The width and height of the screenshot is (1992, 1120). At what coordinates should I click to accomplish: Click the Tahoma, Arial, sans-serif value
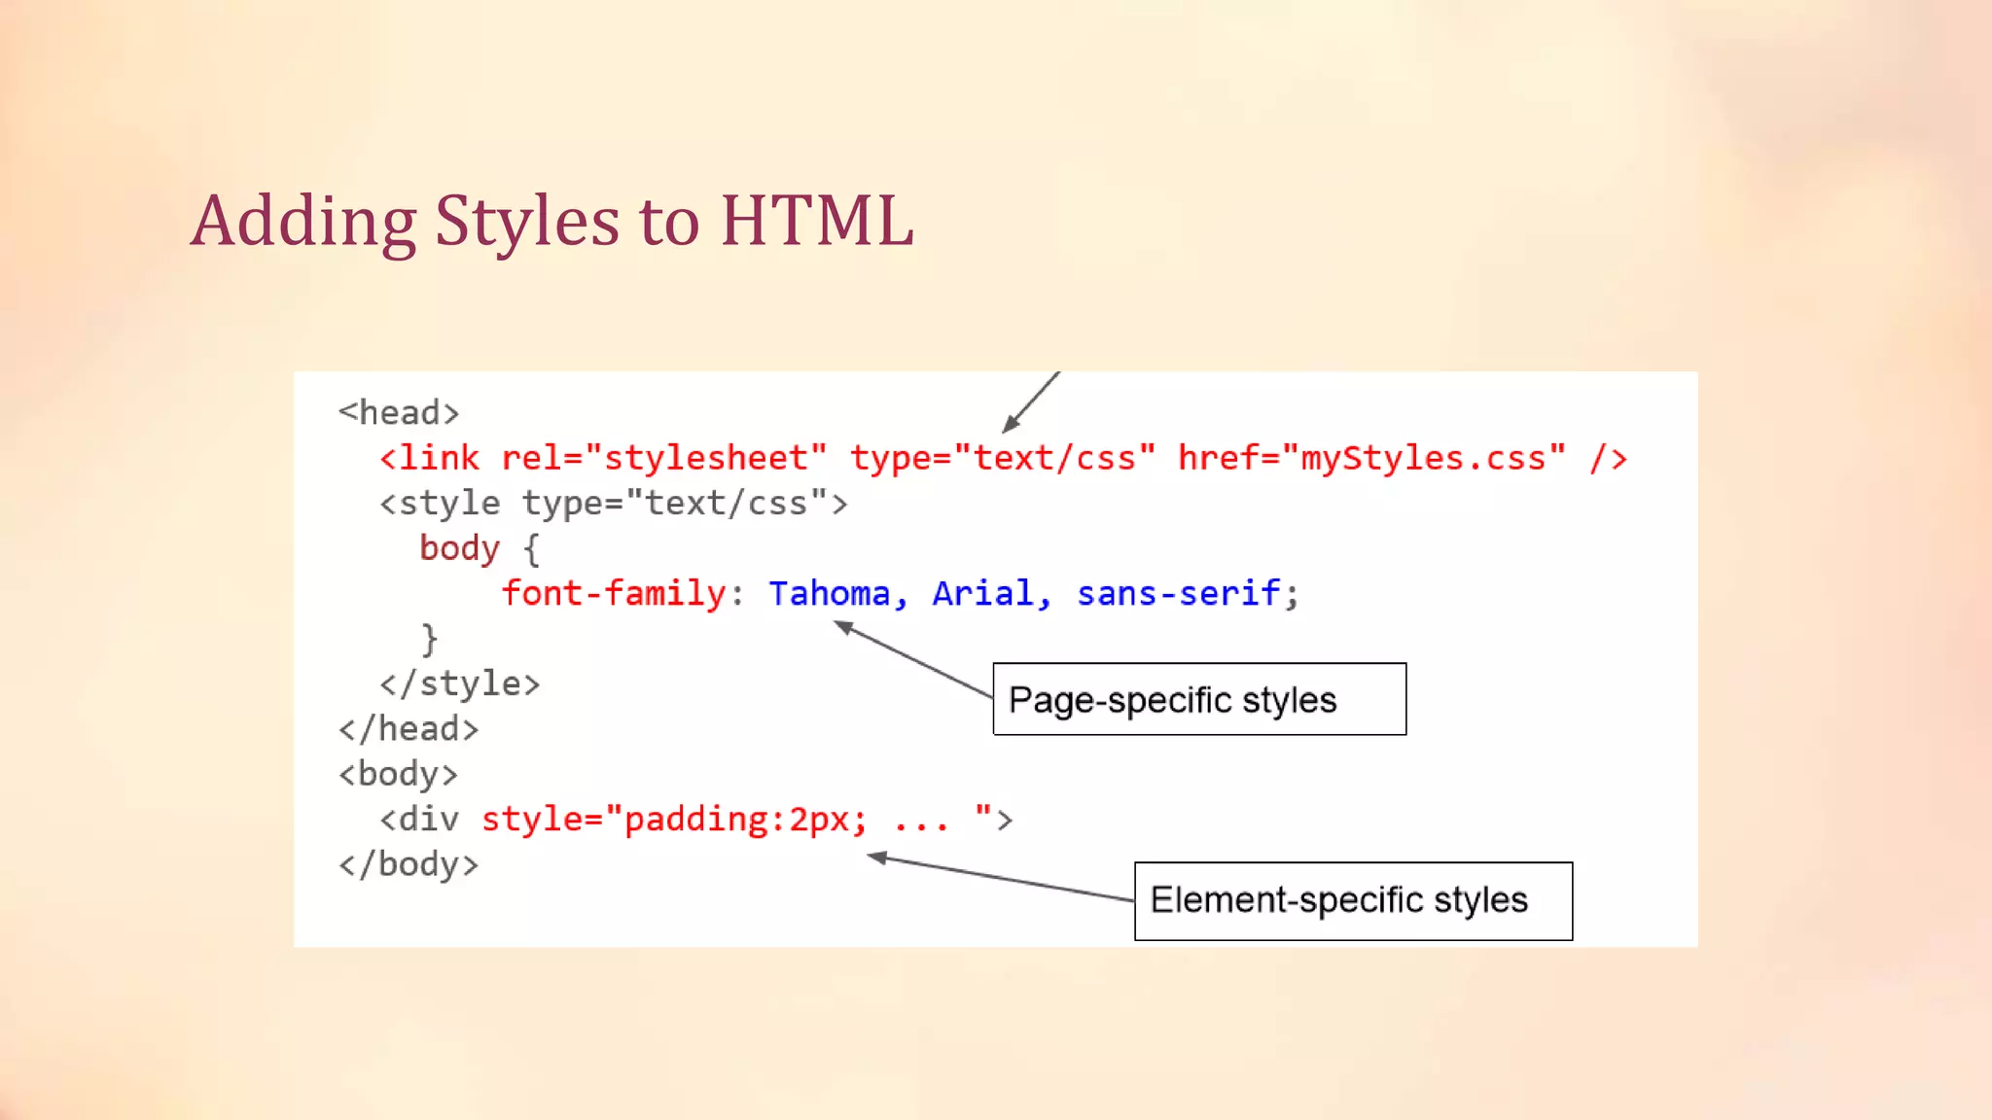pos(1024,593)
